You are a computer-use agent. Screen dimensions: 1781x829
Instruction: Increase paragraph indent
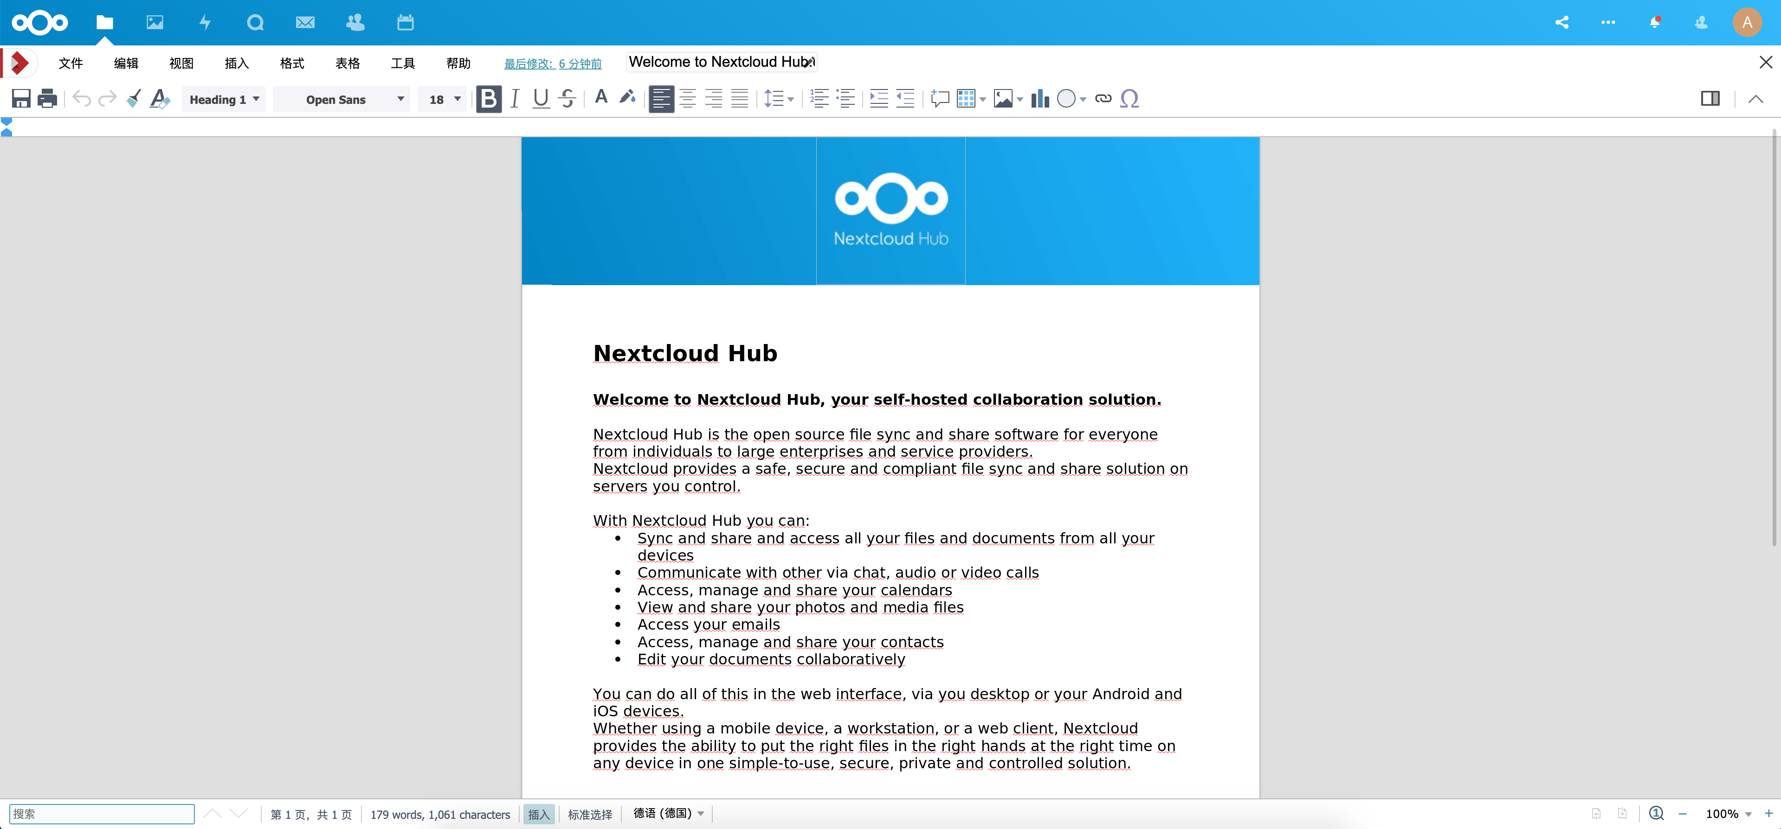(879, 99)
